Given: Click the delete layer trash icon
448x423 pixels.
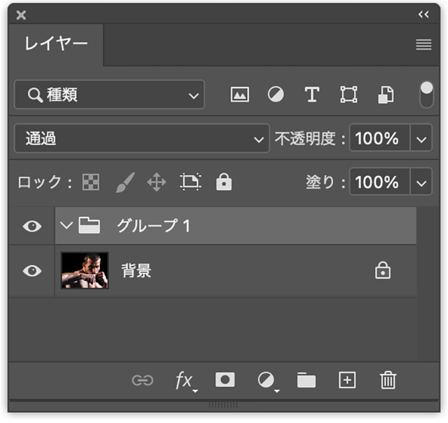Looking at the screenshot, I should point(387,380).
